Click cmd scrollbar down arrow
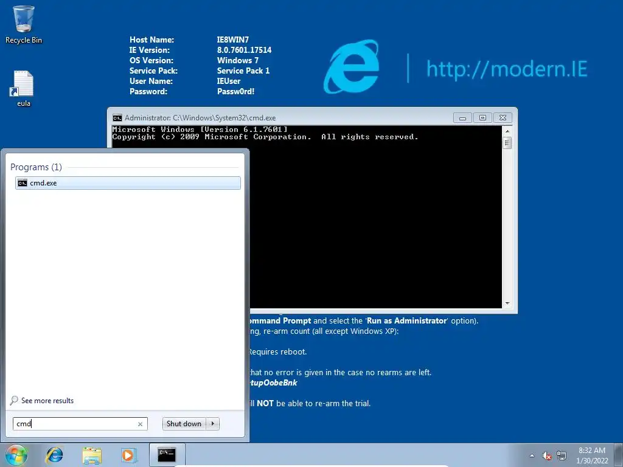The image size is (623, 467). pos(507,303)
